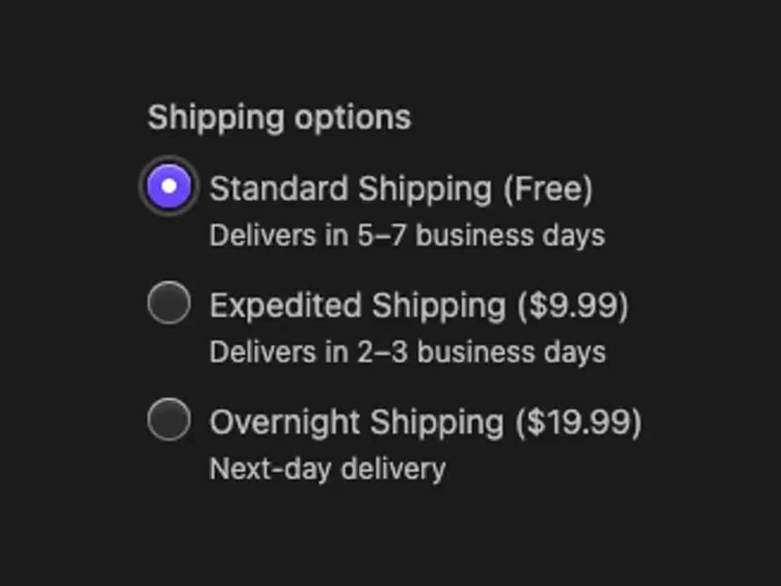Click the 'Shipping options' heading

[279, 119]
